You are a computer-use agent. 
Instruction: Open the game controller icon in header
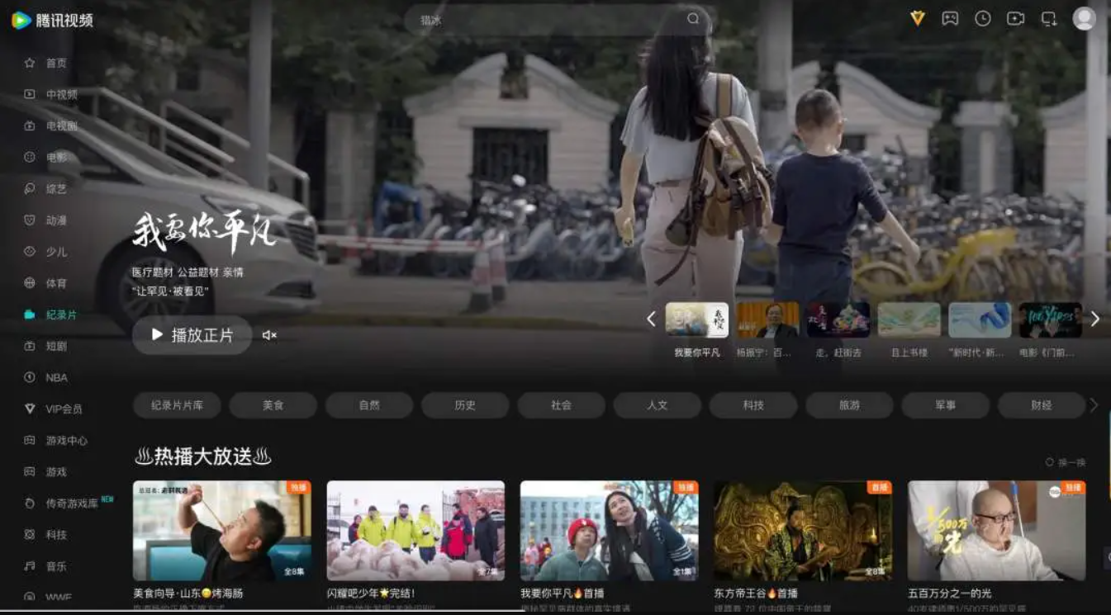950,19
